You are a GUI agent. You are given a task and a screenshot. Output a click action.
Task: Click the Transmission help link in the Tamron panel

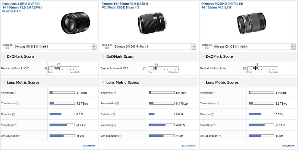[118, 104]
